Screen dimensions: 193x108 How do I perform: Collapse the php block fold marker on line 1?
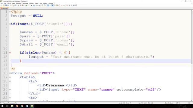coord(10,12)
